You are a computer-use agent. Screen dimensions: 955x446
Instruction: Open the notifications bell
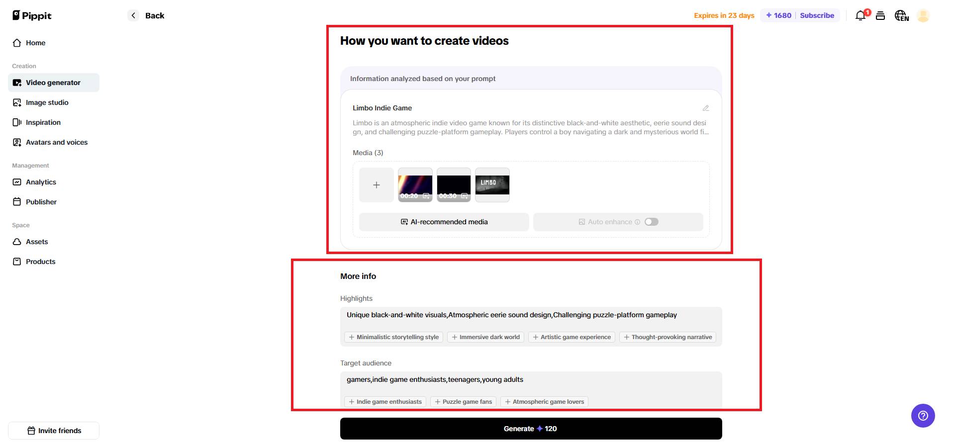[x=860, y=15]
